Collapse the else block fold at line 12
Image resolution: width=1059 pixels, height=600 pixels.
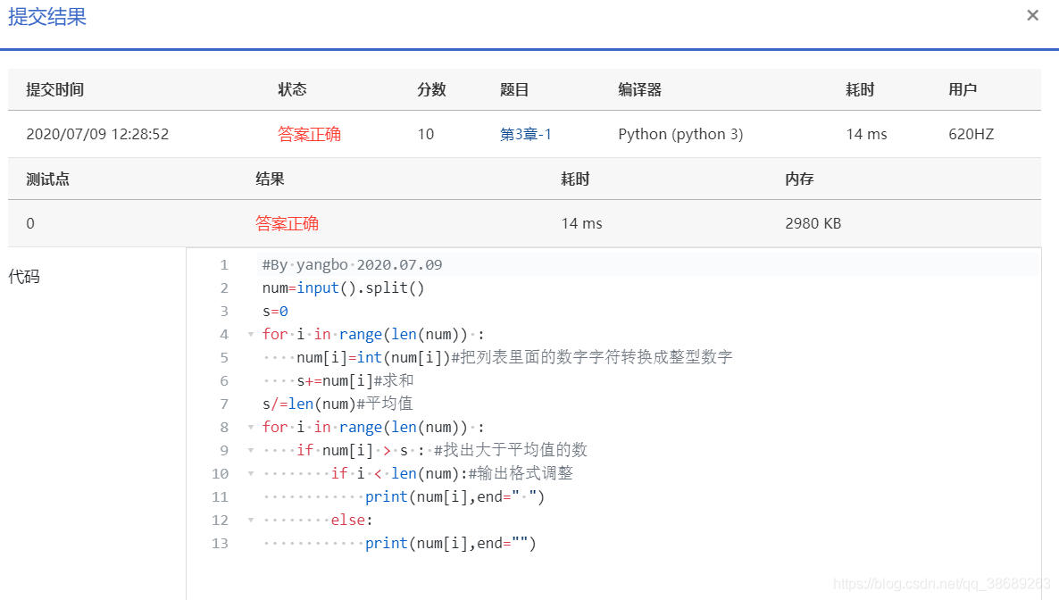point(251,521)
